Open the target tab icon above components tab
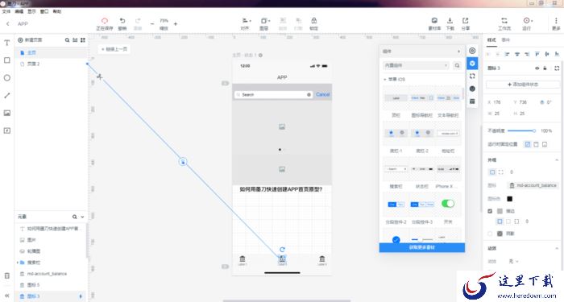Image resolution: width=564 pixels, height=302 pixels. 472,51
